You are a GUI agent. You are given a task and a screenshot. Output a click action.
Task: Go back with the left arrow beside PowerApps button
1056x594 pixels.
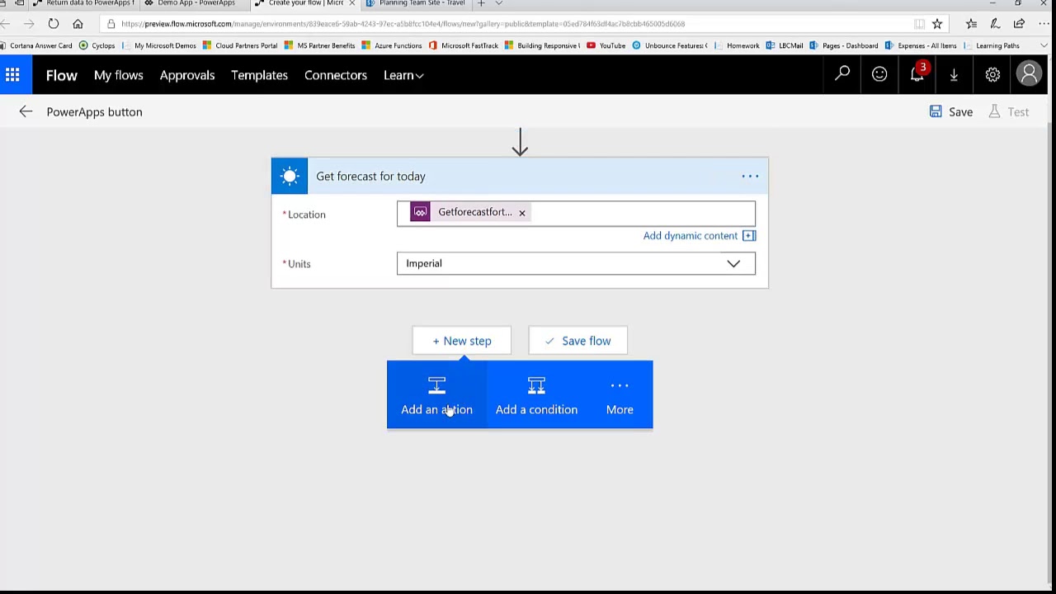26,111
